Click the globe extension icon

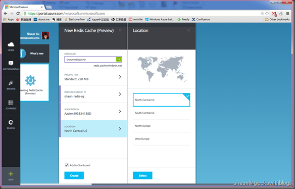281,14
